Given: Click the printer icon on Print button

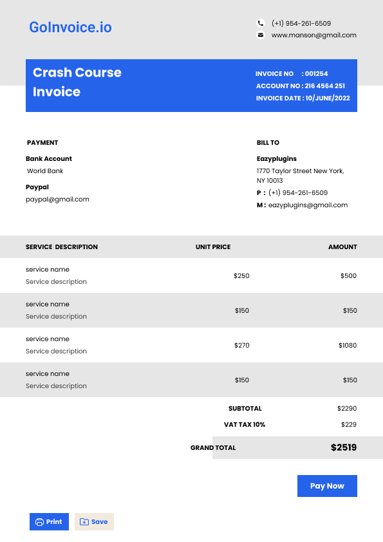Looking at the screenshot, I should [x=40, y=522].
